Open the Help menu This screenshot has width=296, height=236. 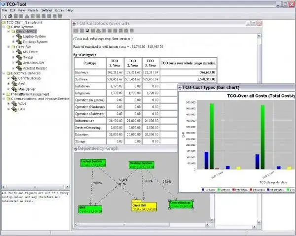pos(70,10)
